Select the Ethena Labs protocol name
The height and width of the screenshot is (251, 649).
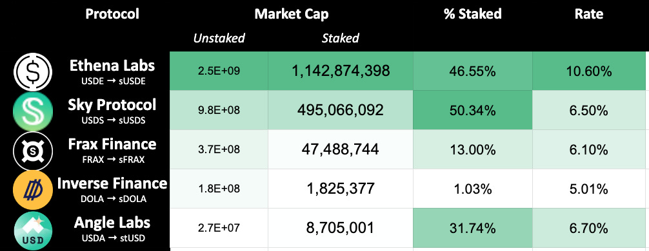pos(112,66)
